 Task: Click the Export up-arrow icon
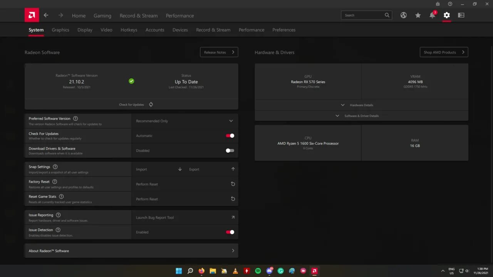pyautogui.click(x=233, y=169)
